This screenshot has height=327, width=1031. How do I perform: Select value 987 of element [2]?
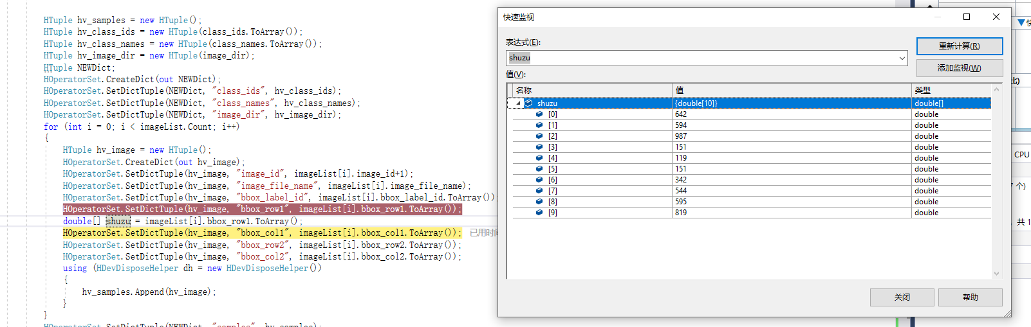coord(681,136)
